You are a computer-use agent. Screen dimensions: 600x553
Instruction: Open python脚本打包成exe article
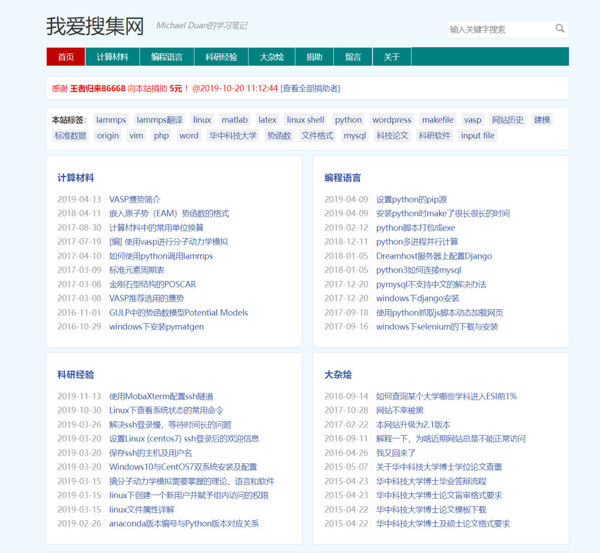416,228
